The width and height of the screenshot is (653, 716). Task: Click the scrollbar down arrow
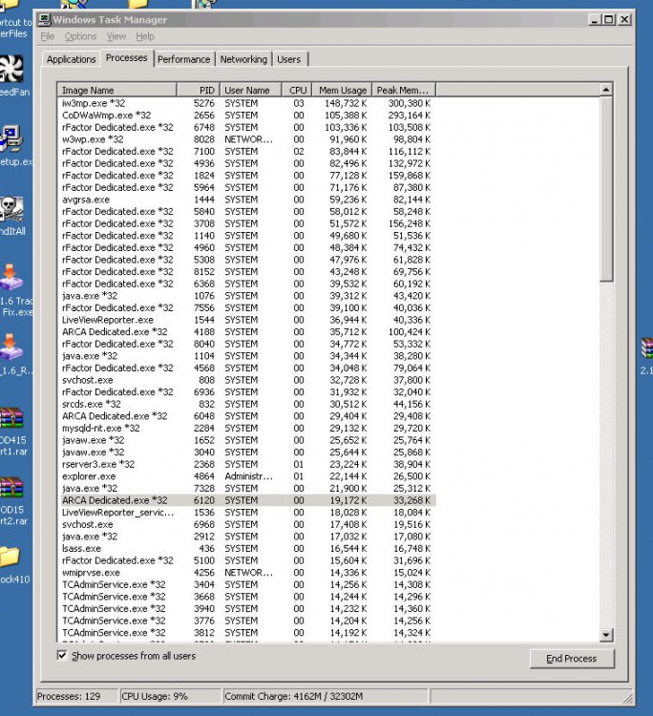[606, 634]
